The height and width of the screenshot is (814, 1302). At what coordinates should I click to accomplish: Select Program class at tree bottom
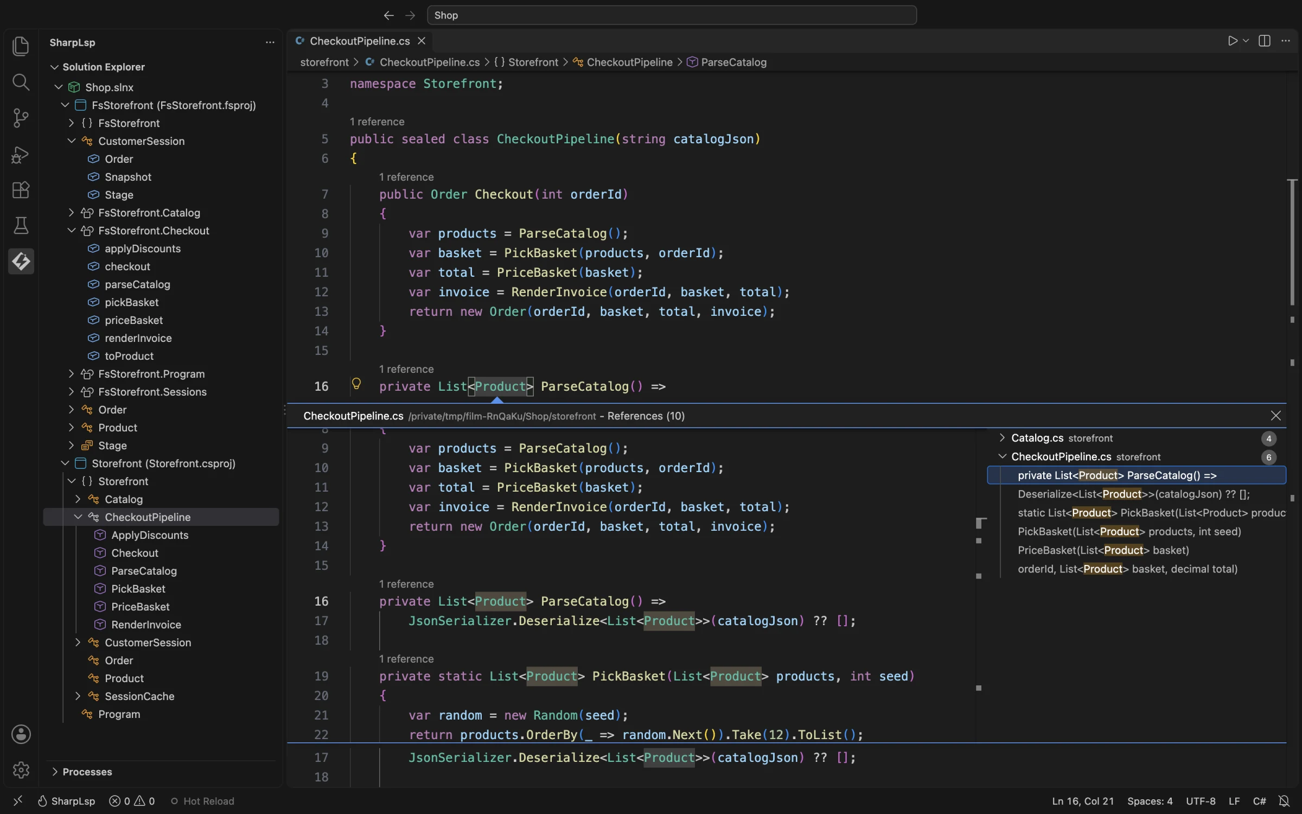tap(119, 714)
